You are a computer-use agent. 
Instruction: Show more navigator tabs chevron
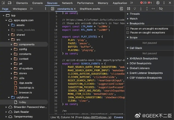31,9
